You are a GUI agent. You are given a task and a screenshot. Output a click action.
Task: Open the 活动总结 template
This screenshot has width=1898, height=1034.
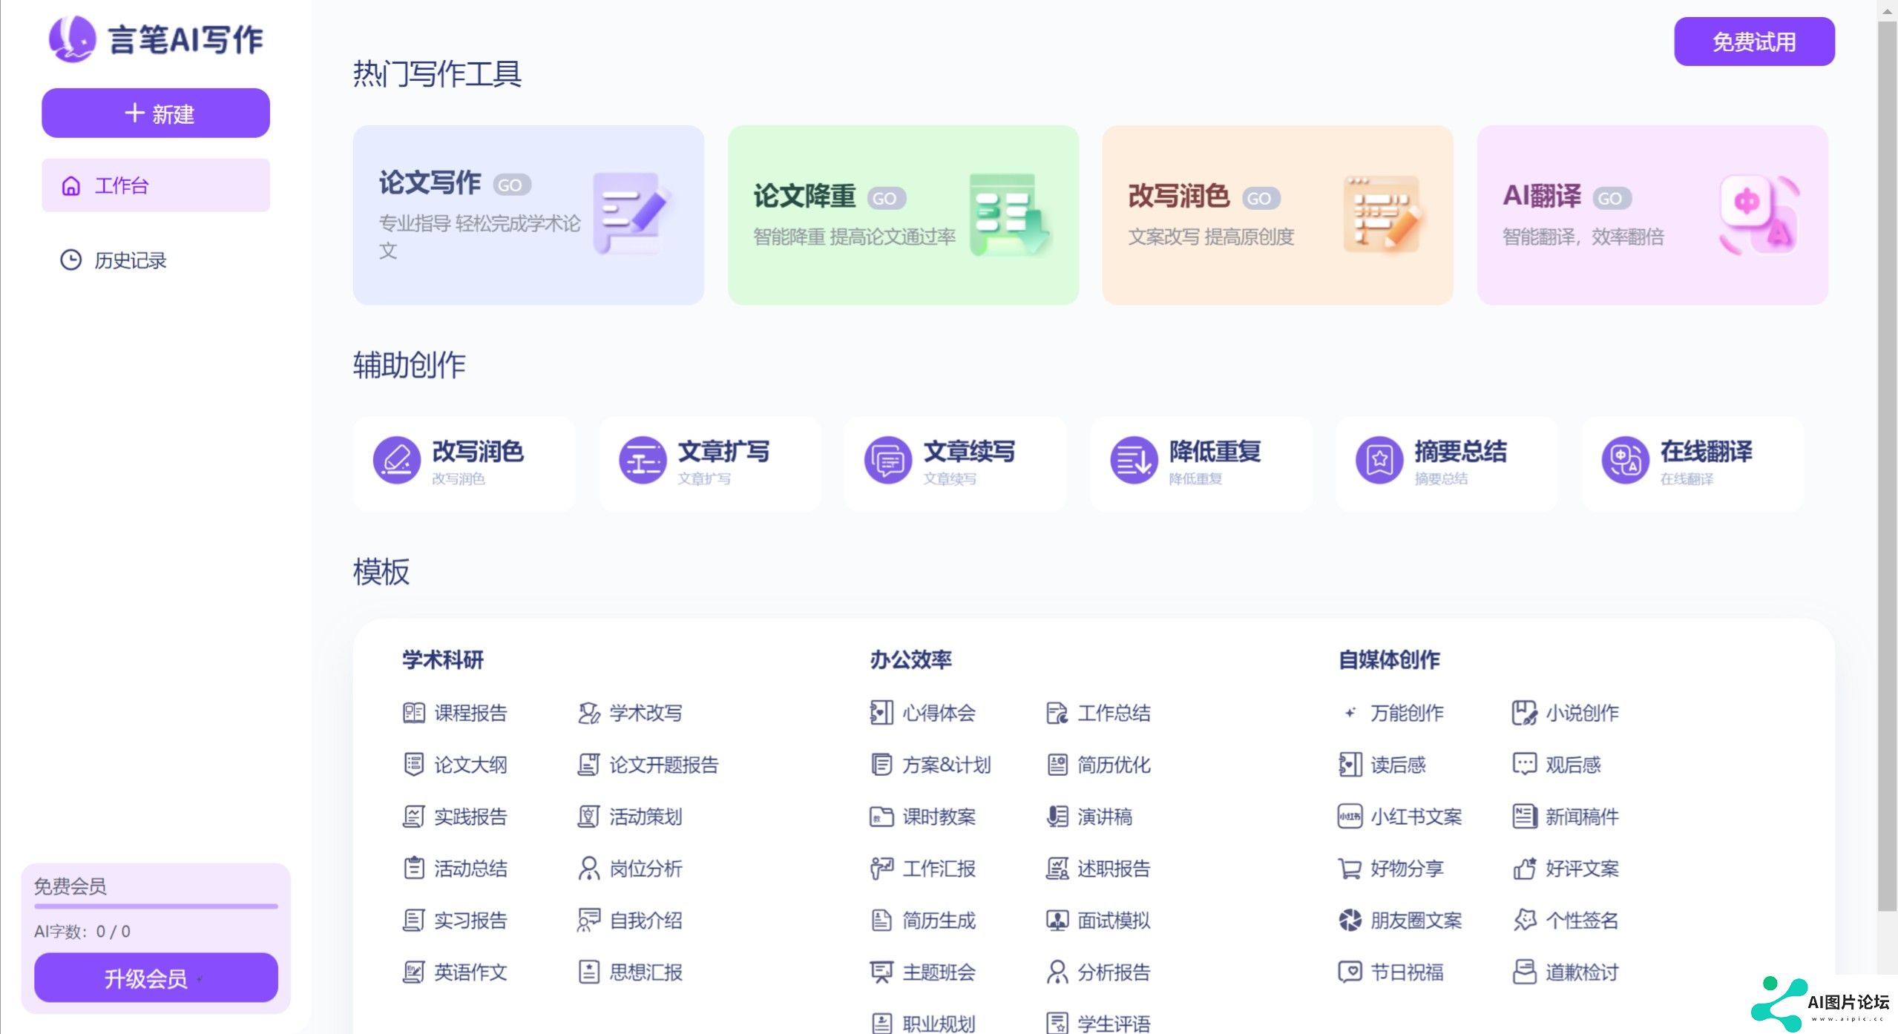pos(455,869)
